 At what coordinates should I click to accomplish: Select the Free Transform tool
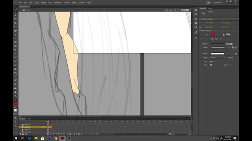(x=15, y=19)
